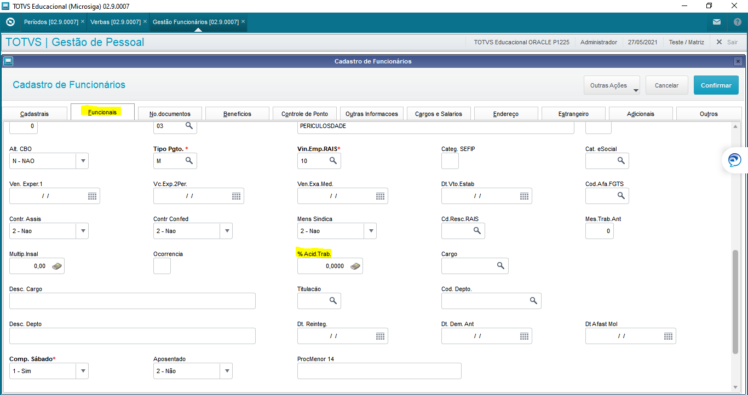Close the Períodos tab with its X
Screen dimensions: 748x395
click(82, 22)
